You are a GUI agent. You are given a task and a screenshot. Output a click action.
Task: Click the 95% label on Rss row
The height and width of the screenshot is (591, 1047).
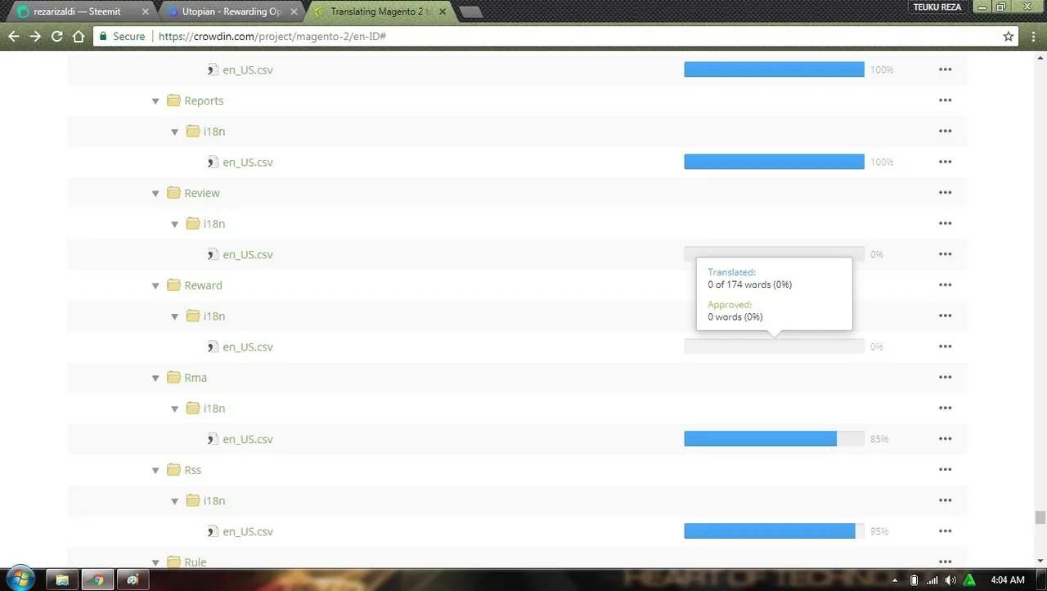click(x=879, y=531)
